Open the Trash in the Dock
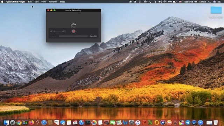This screenshot has width=224, height=126. (216, 122)
